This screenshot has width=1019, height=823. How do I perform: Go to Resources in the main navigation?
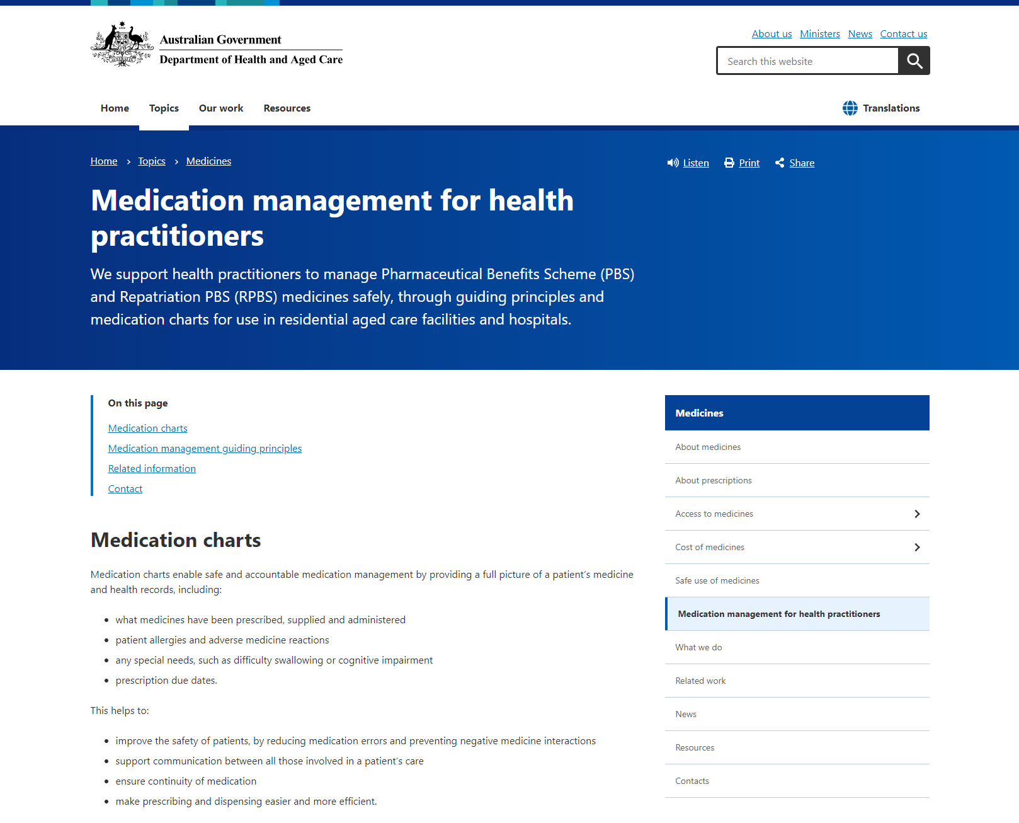pyautogui.click(x=287, y=108)
